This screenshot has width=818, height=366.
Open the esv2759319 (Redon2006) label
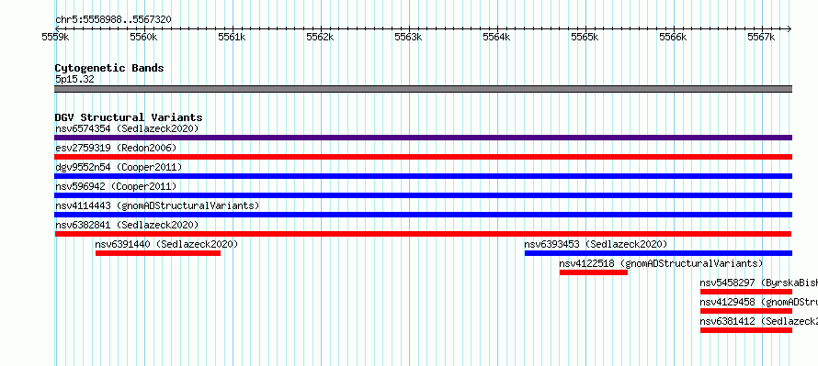click(117, 148)
